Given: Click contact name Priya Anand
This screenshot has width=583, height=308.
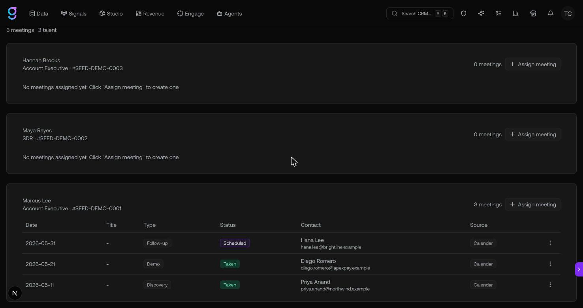Looking at the screenshot, I should click(x=315, y=282).
